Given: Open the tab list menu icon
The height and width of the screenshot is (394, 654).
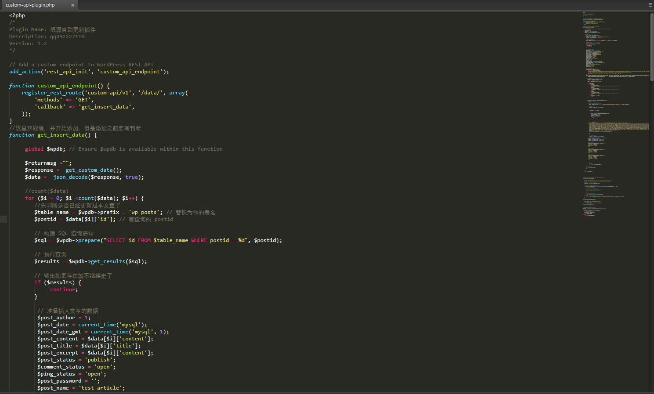Looking at the screenshot, I should [x=650, y=5].
